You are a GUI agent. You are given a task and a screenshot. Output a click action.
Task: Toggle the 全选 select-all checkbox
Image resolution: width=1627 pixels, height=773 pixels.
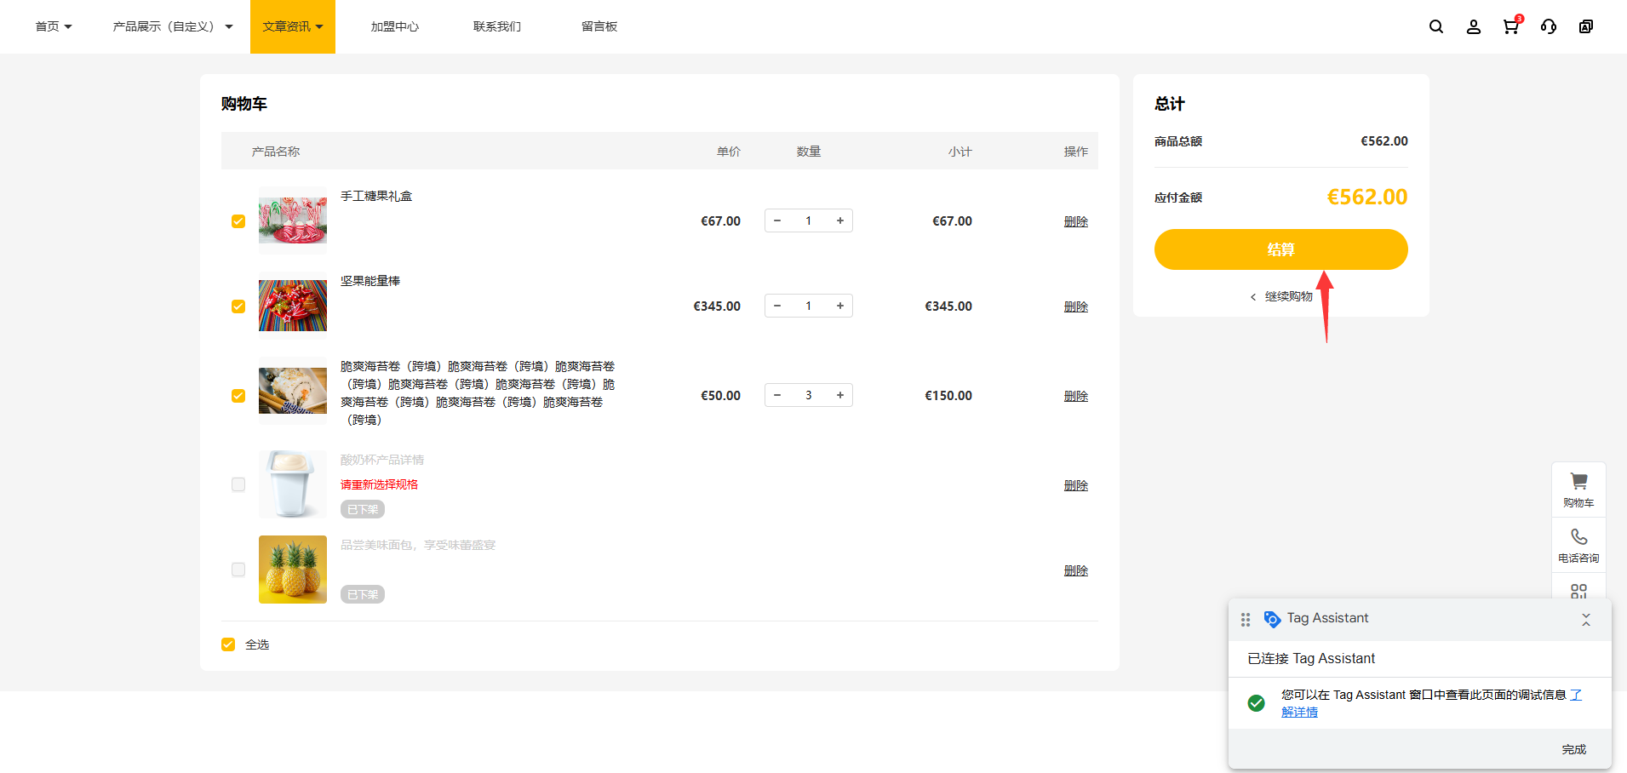point(228,644)
